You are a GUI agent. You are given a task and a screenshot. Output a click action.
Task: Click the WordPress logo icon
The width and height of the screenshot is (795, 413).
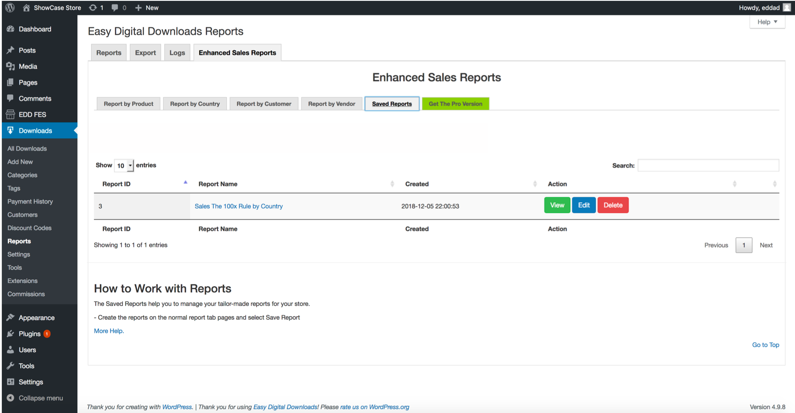pos(10,7)
